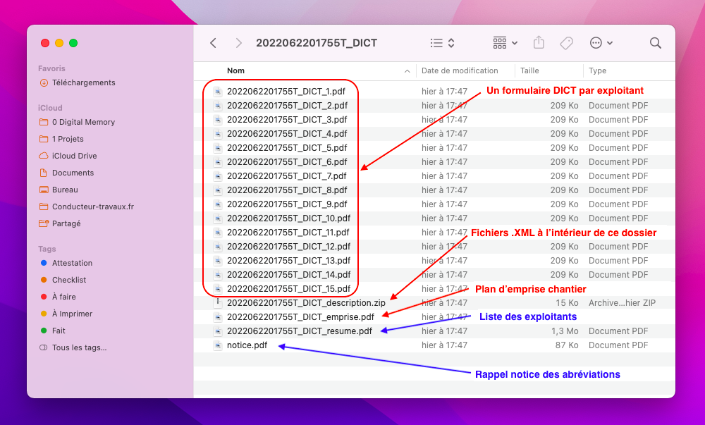Click PDF icon of 2022062201755T_DICT_14.pdf

click(x=218, y=274)
